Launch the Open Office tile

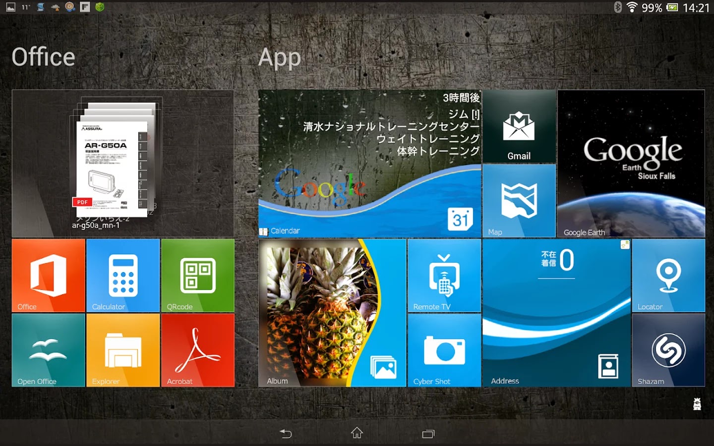(x=49, y=350)
